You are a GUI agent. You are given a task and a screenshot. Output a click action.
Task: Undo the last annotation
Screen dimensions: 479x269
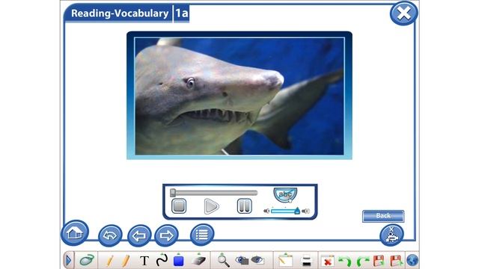click(x=346, y=262)
